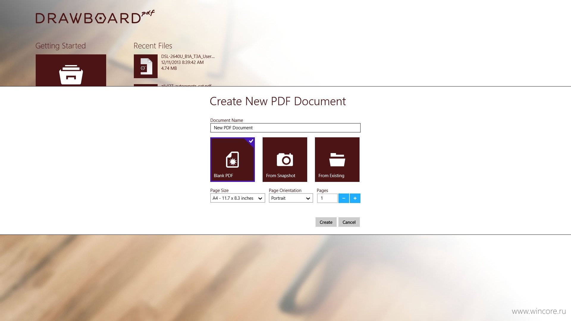This screenshot has width=571, height=321.
Task: Click the Pages number field
Action: 327,198
